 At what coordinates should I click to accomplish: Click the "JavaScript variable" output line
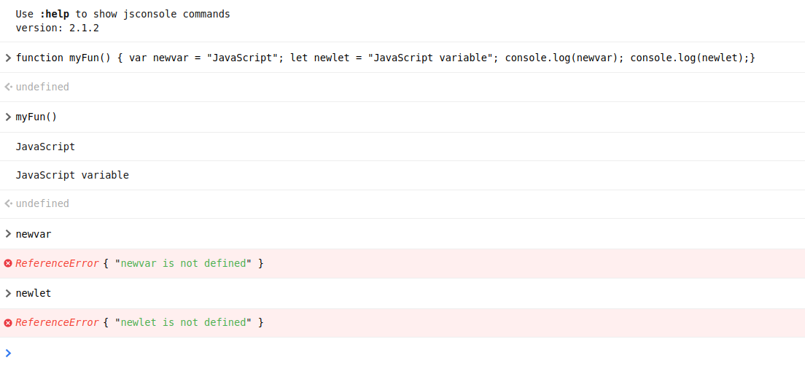(x=72, y=176)
